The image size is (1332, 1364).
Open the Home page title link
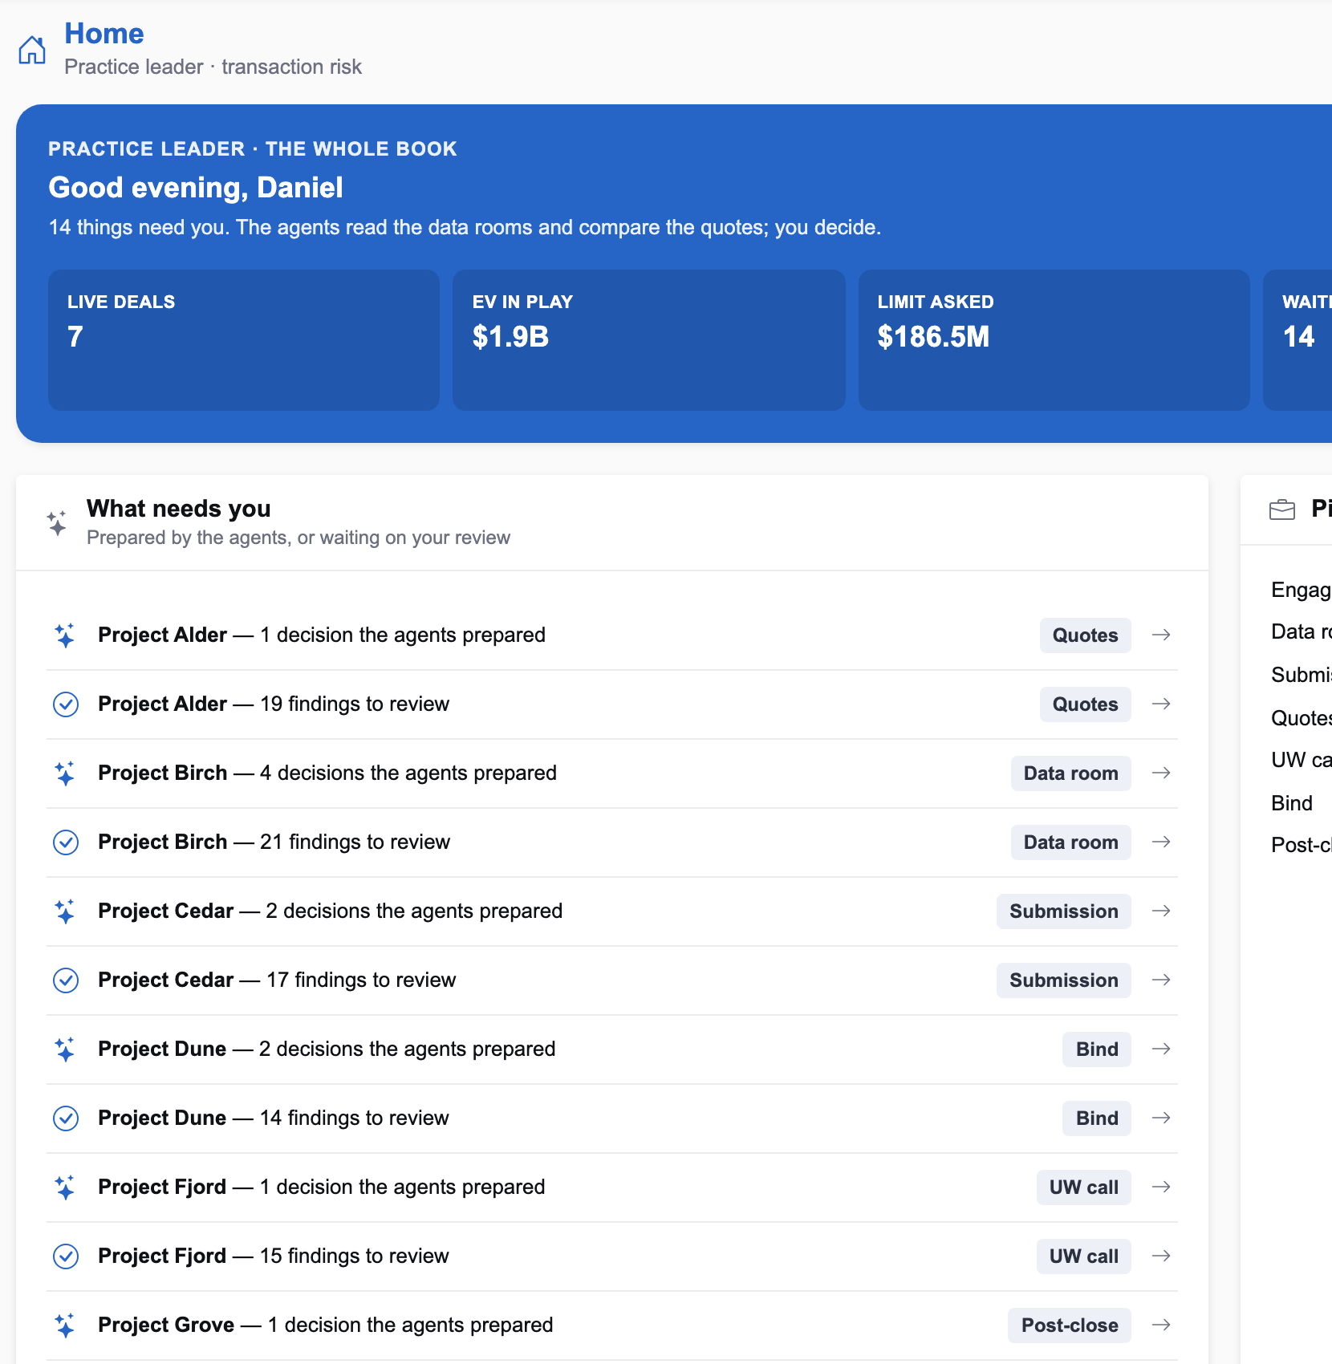pyautogui.click(x=104, y=34)
